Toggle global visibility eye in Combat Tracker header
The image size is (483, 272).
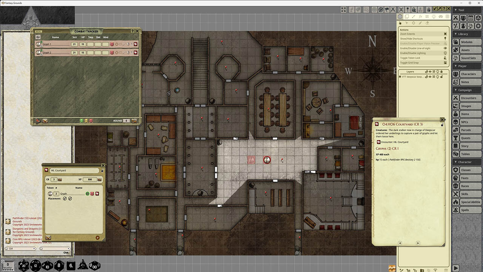point(38,37)
